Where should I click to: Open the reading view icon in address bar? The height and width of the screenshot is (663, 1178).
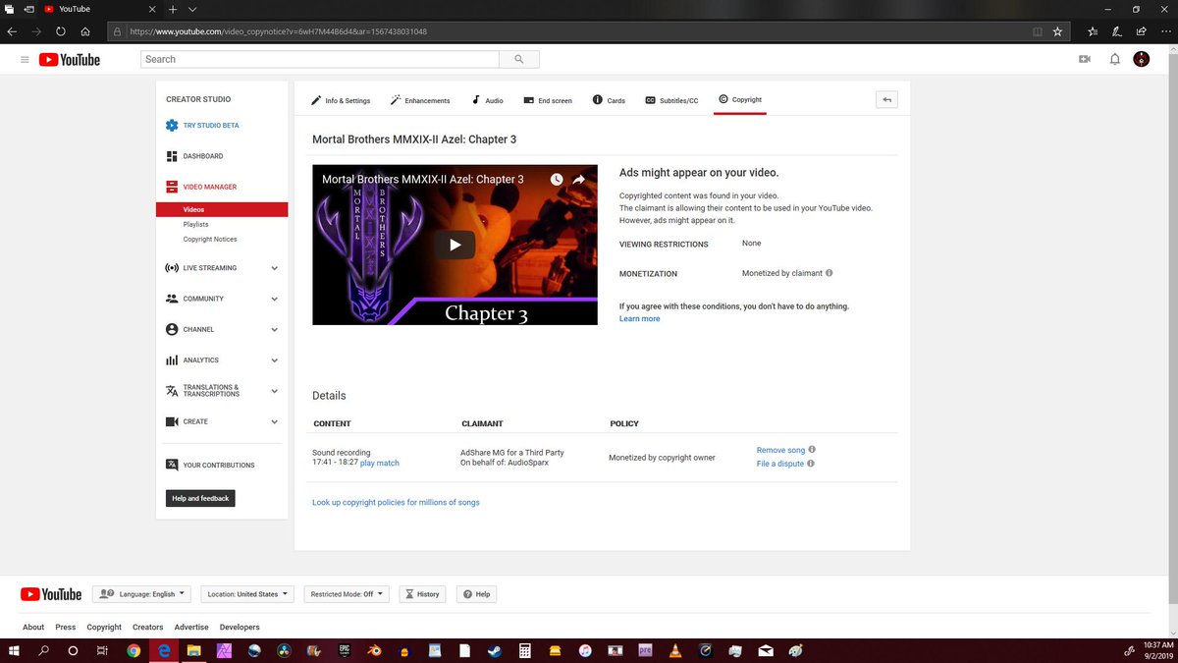(1037, 30)
